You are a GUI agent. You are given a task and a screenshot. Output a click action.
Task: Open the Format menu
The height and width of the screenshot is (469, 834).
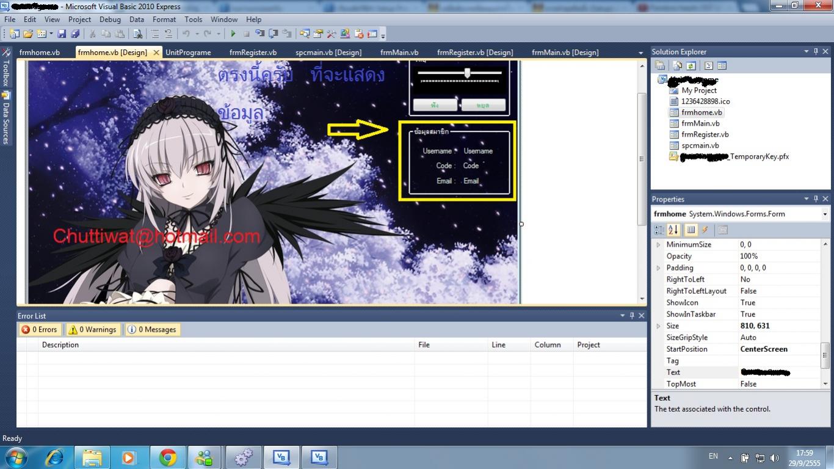point(164,20)
